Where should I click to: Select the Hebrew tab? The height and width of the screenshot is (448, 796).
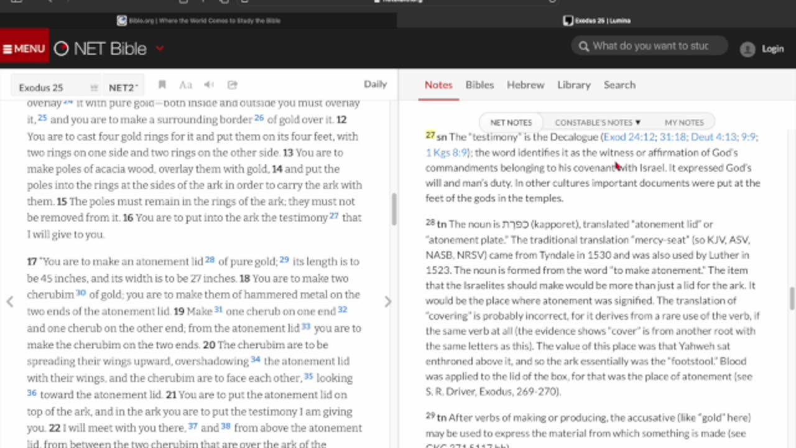click(525, 85)
